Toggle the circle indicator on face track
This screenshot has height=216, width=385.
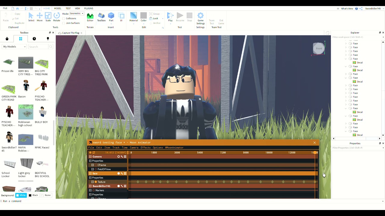pyautogui.click(x=119, y=173)
